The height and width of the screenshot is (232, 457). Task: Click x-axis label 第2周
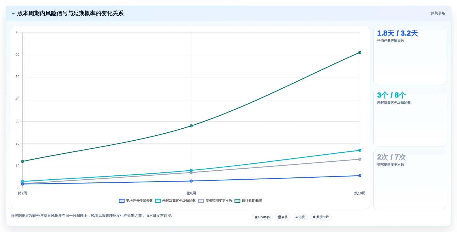[x=23, y=193]
